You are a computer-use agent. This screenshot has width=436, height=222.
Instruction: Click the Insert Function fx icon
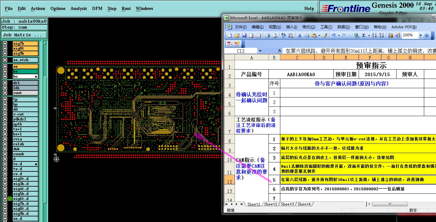coord(280,51)
